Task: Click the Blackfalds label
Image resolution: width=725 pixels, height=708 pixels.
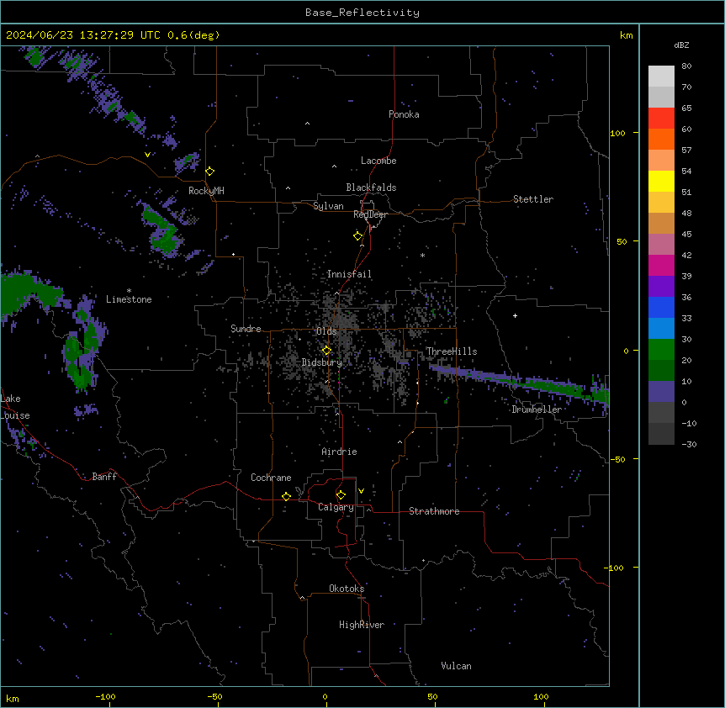Action: (371, 188)
